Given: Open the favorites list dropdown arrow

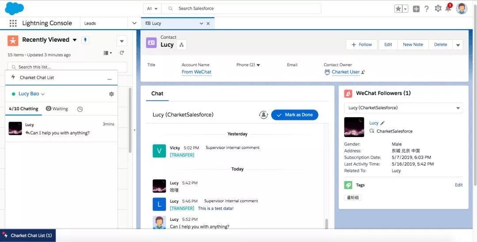Looking at the screenshot, I should tap(405, 9).
